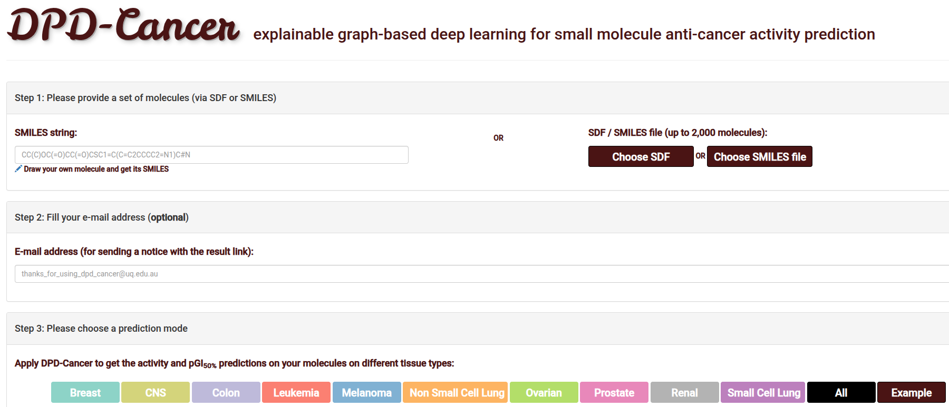Choose the Melanoma prediction mode
Screen dimensions: 949x407
pyautogui.click(x=367, y=393)
